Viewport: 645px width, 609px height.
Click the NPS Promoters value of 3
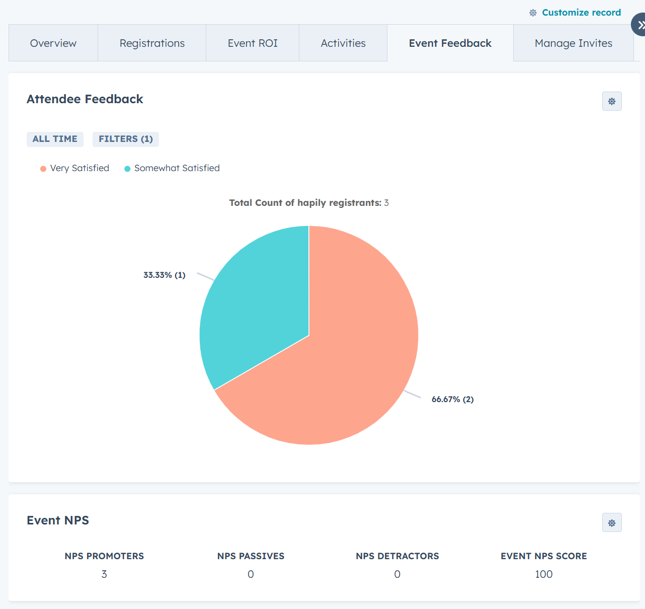(104, 574)
